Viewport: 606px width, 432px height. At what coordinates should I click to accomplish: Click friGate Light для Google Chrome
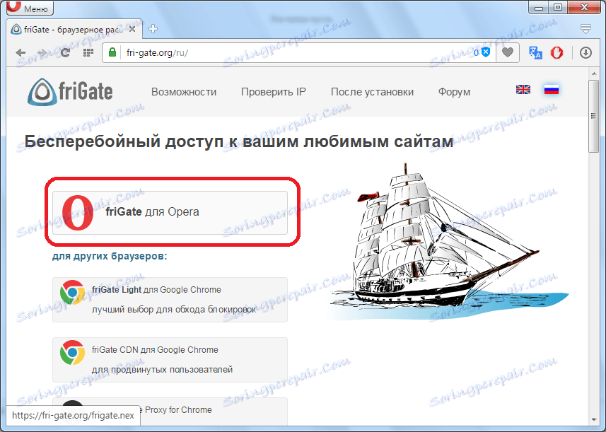click(x=170, y=300)
